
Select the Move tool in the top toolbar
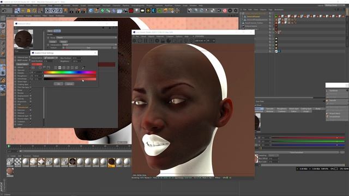[23, 10]
